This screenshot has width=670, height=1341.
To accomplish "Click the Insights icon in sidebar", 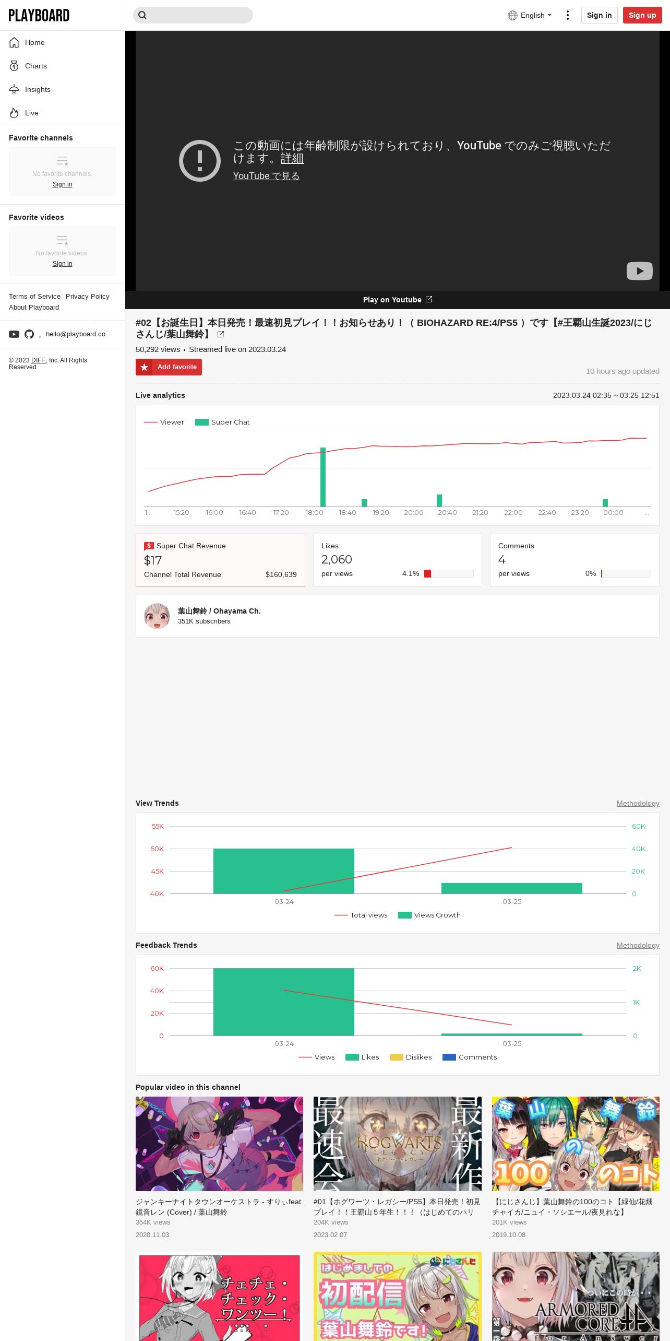I will point(14,89).
